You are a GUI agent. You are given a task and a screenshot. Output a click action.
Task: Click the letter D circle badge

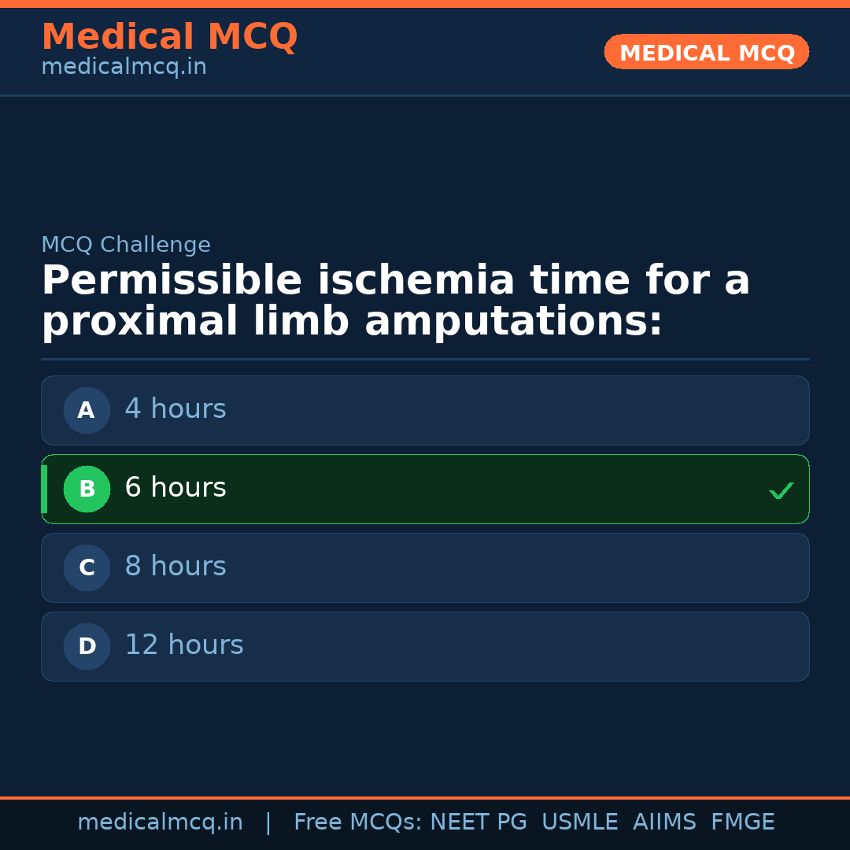click(x=87, y=646)
